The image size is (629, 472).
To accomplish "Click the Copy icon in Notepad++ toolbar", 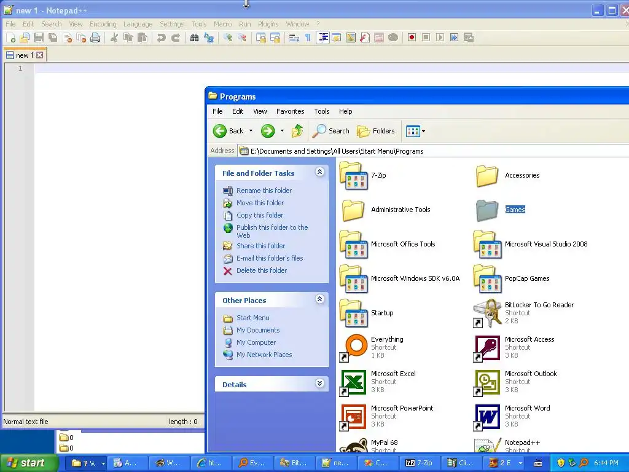I will (128, 37).
